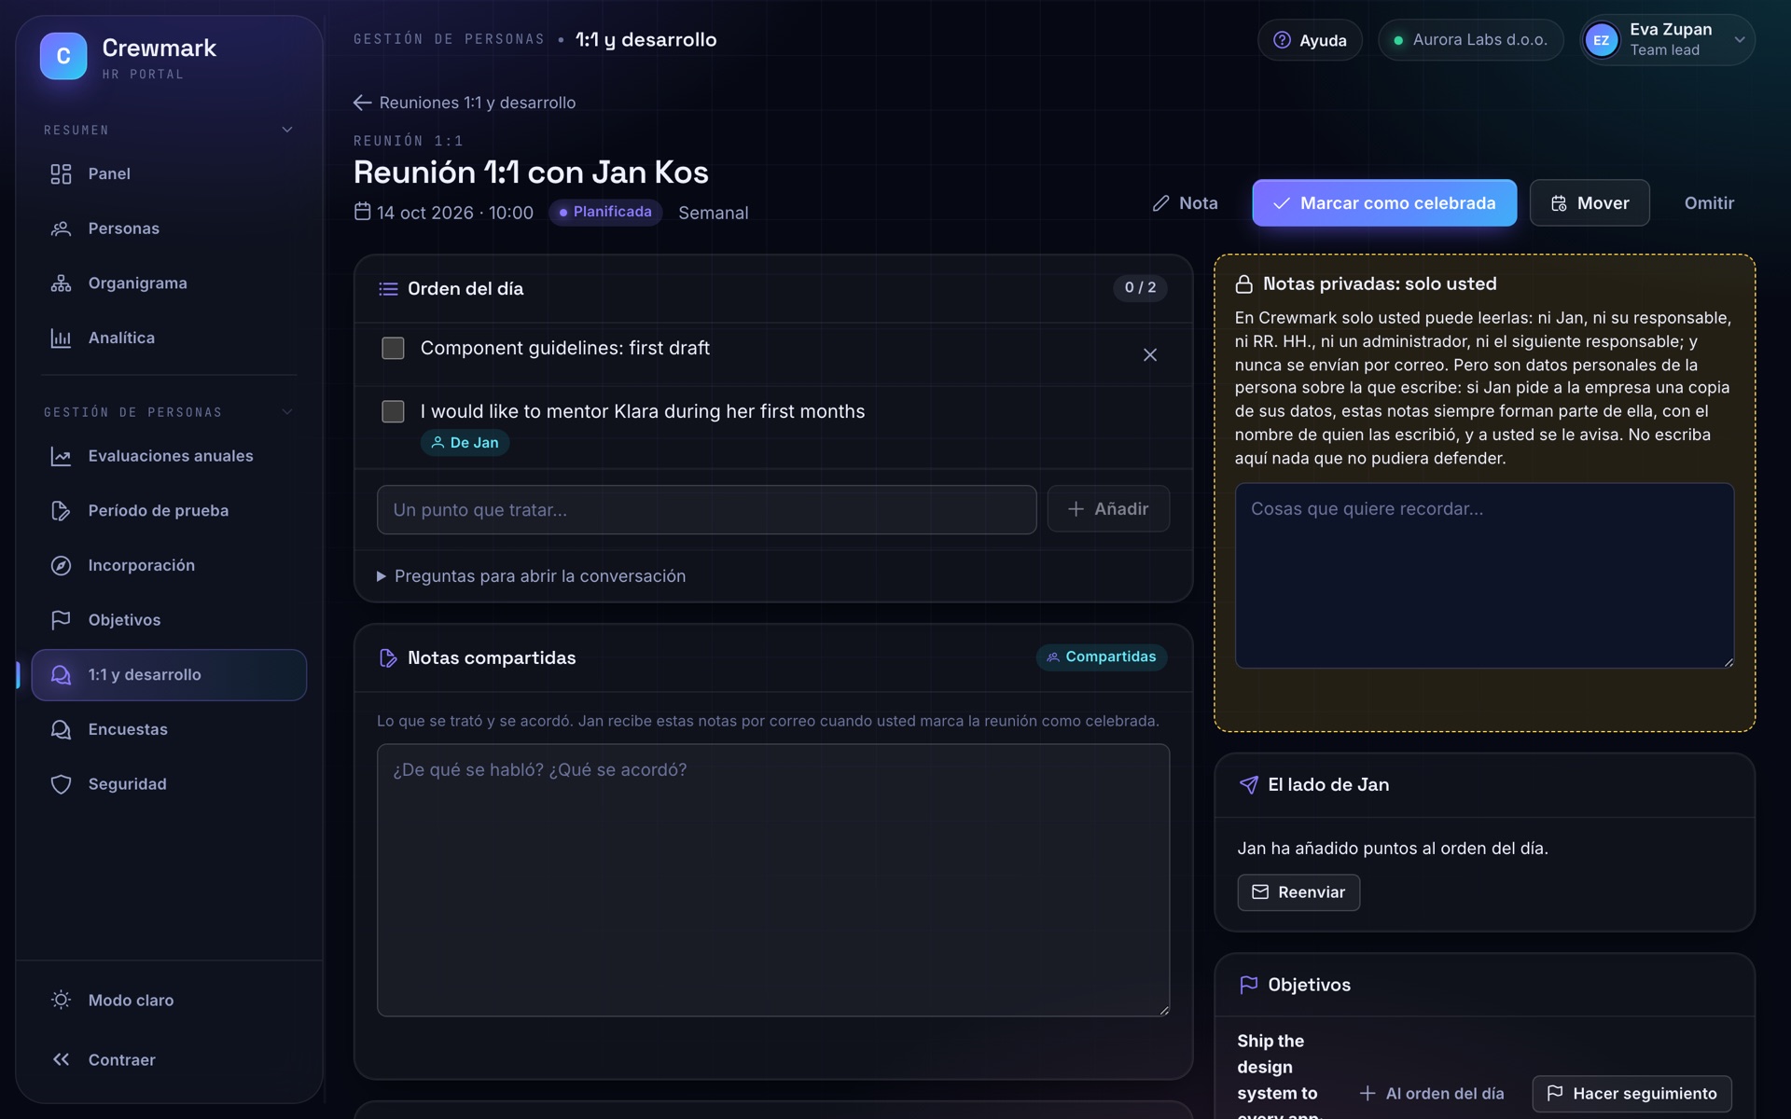Screen dimensions: 1791x1119
Task: Go to Organigrama page
Action: point(169,283)
